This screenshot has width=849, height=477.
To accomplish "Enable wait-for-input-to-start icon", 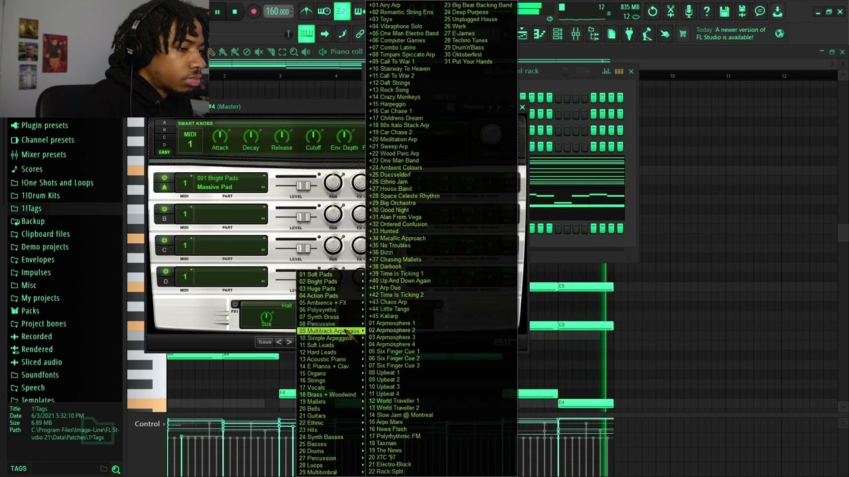I will point(324,11).
